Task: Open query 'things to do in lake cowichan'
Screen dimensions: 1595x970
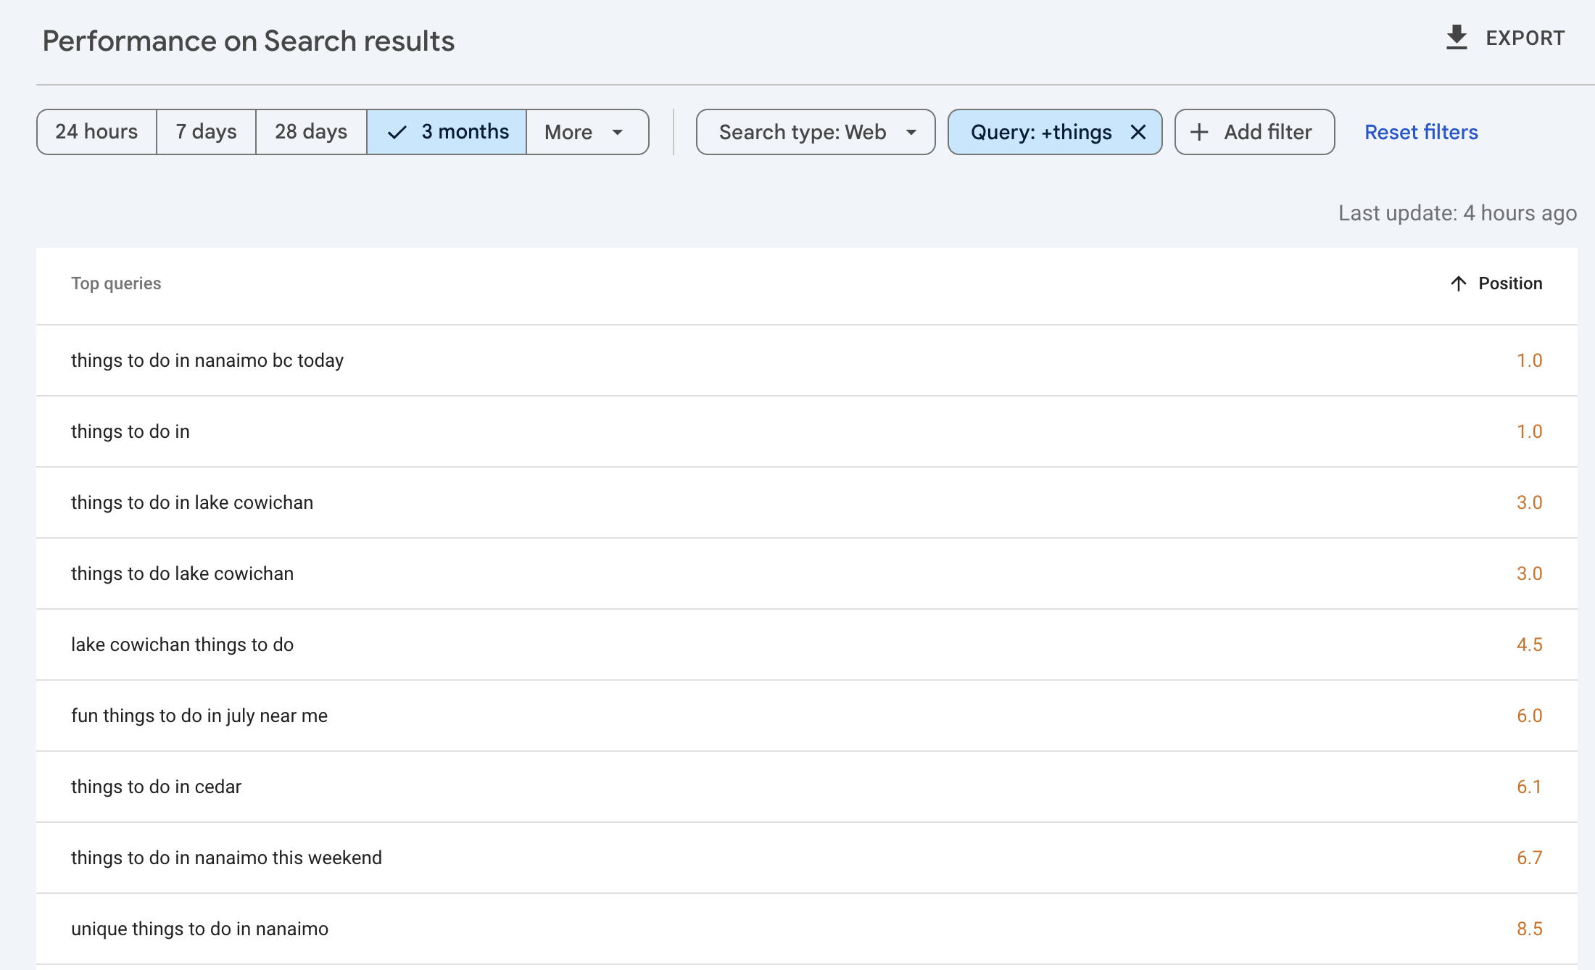Action: pos(192,502)
